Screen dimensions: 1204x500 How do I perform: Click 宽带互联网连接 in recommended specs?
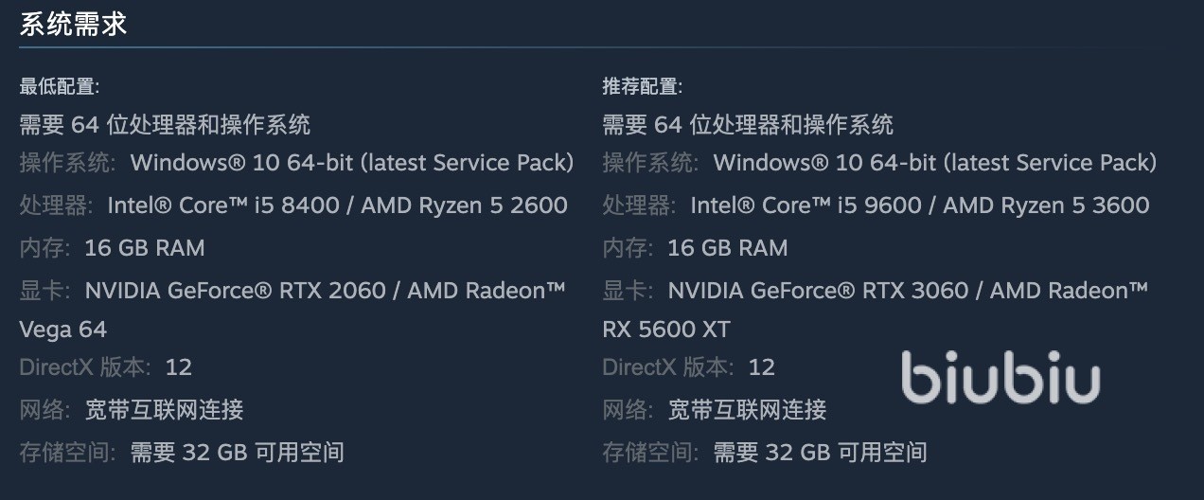[x=747, y=409]
